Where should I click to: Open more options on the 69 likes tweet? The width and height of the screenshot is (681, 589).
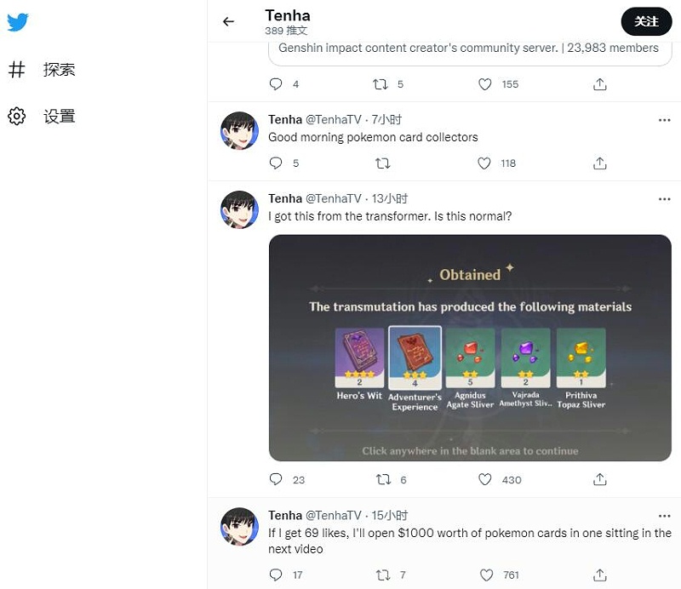point(665,515)
